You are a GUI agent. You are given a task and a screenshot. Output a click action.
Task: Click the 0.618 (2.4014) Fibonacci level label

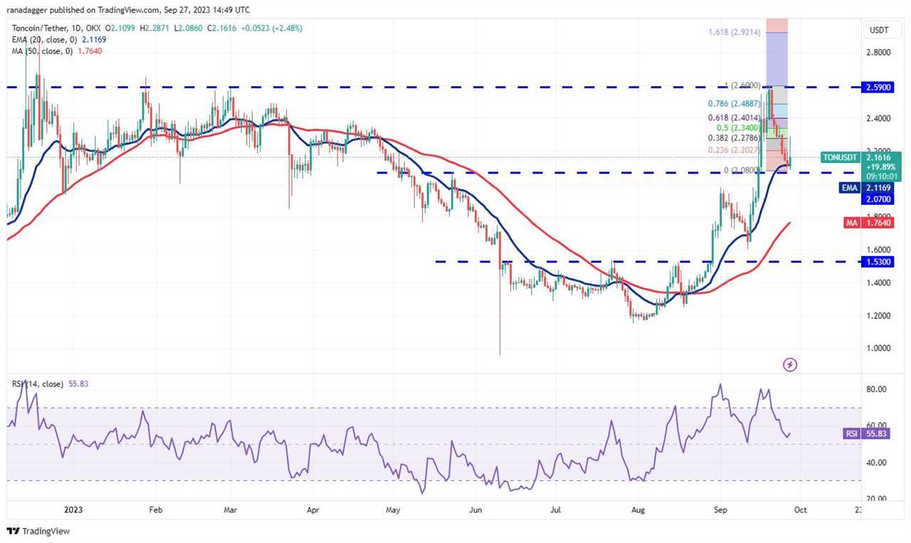pyautogui.click(x=733, y=118)
